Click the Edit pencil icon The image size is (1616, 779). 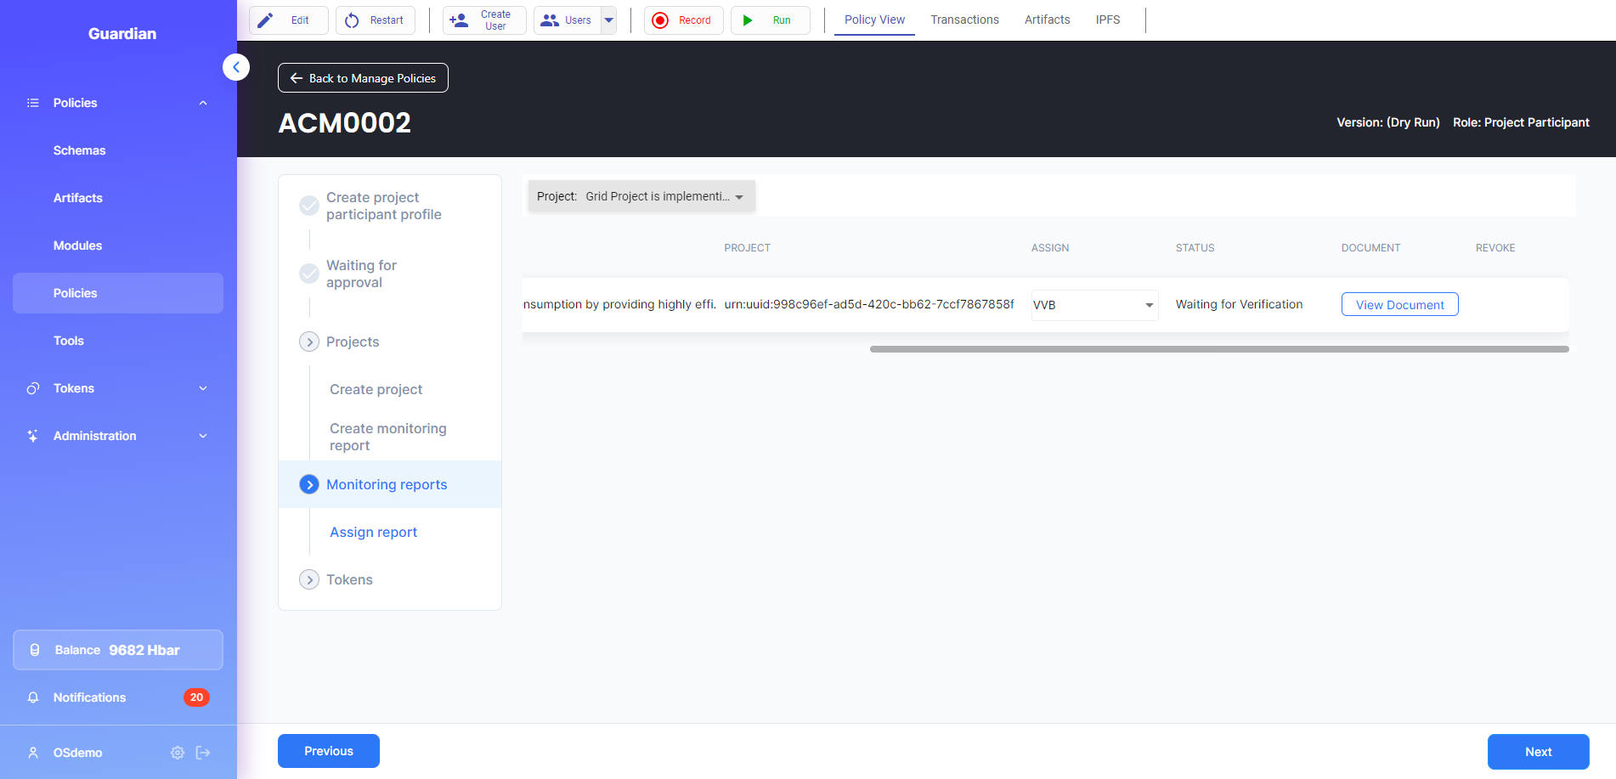pyautogui.click(x=266, y=20)
